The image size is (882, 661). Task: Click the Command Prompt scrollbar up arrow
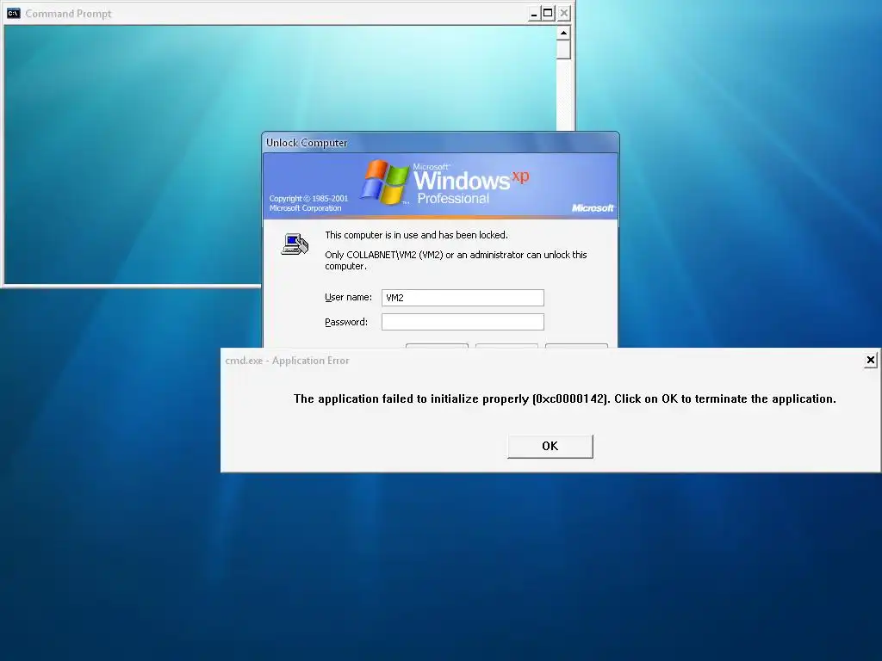(563, 34)
